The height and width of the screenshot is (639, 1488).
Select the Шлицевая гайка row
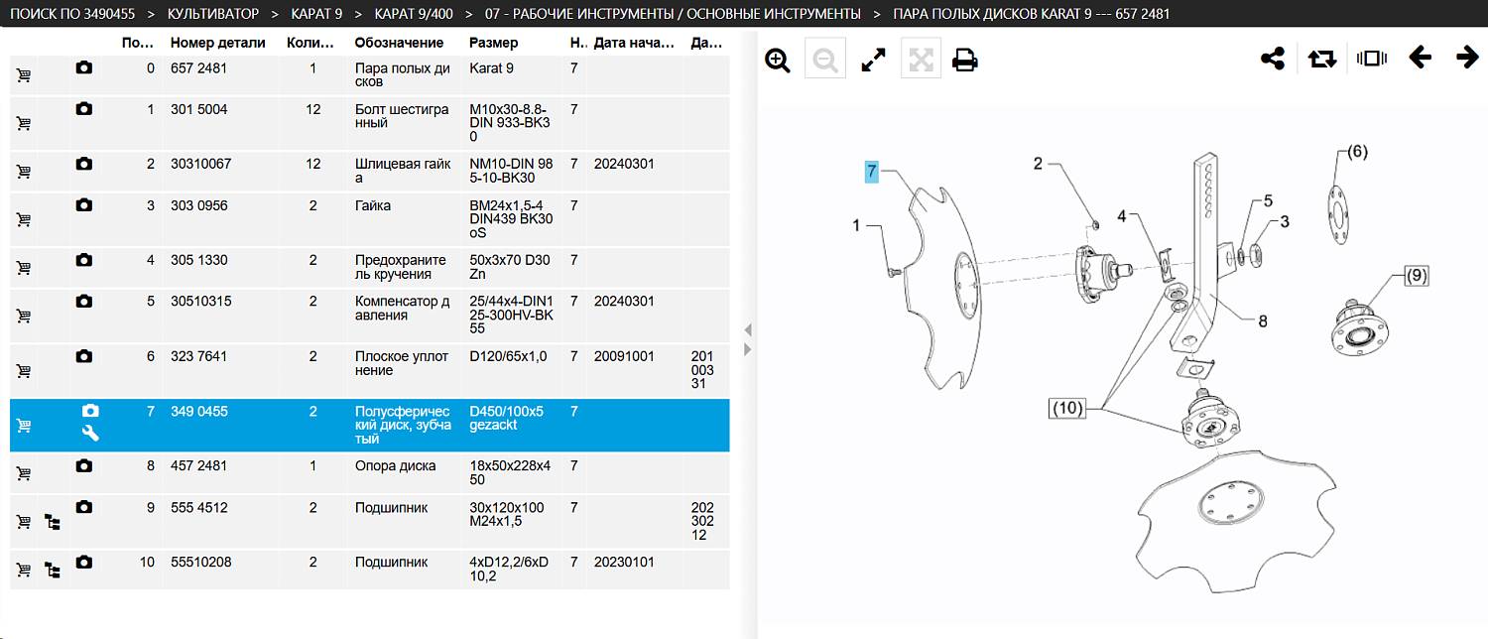pos(369,171)
